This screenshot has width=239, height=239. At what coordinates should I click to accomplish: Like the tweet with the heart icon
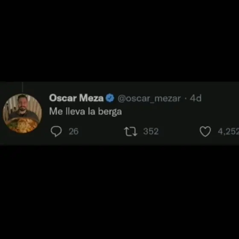click(205, 131)
